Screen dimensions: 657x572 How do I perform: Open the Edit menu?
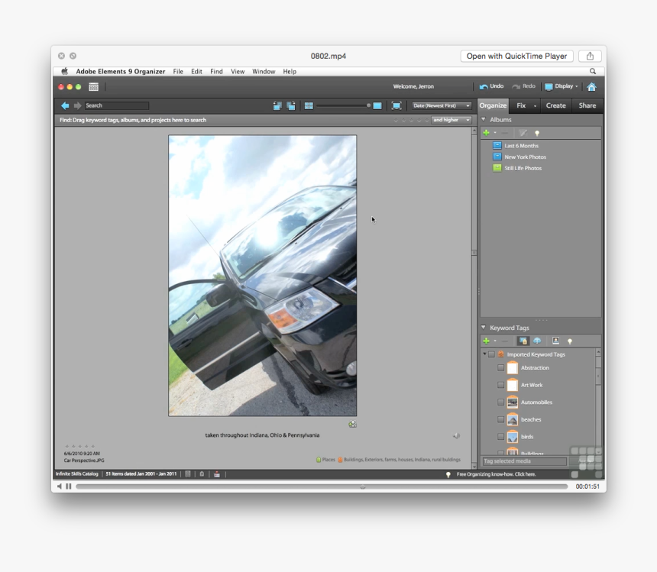[196, 71]
